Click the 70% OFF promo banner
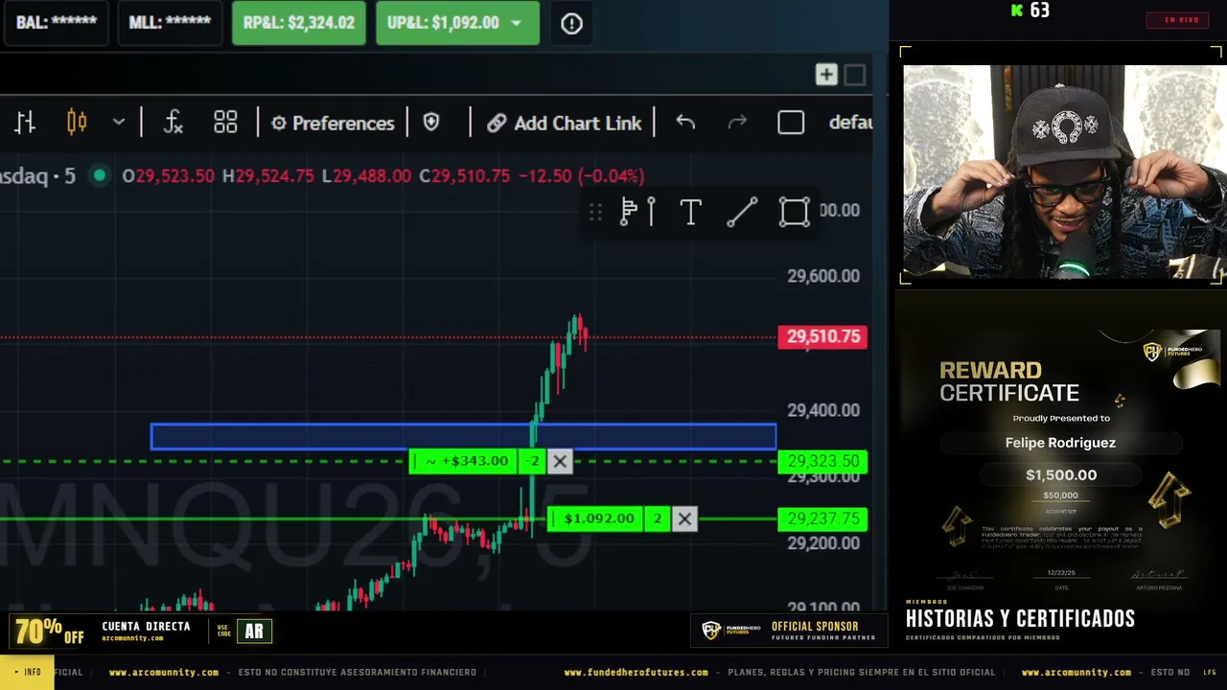 tap(48, 632)
